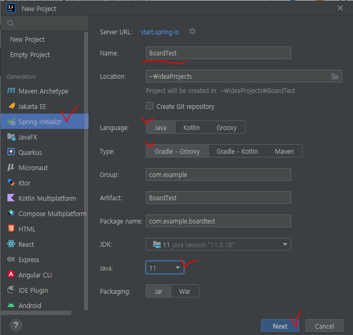Viewport: 353px width, 335px height.
Task: Select the Angular CLI entry
Action: [42, 275]
